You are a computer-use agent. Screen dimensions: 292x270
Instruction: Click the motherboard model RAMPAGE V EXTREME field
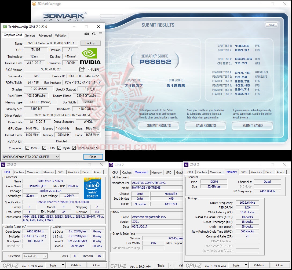pyautogui.click(x=156, y=188)
